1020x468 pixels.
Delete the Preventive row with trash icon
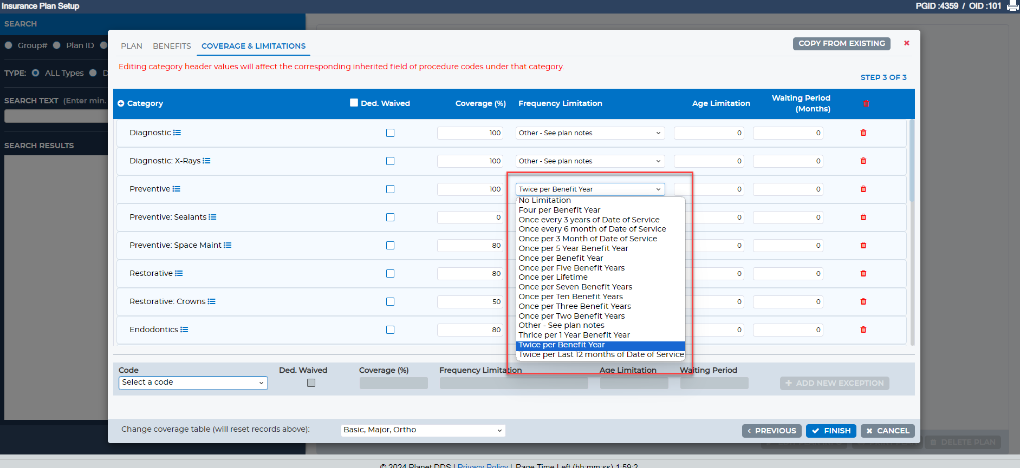tap(863, 189)
